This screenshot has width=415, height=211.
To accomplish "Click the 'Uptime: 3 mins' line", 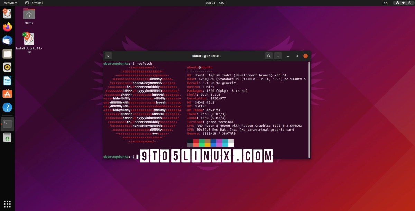I will click(x=201, y=87).
